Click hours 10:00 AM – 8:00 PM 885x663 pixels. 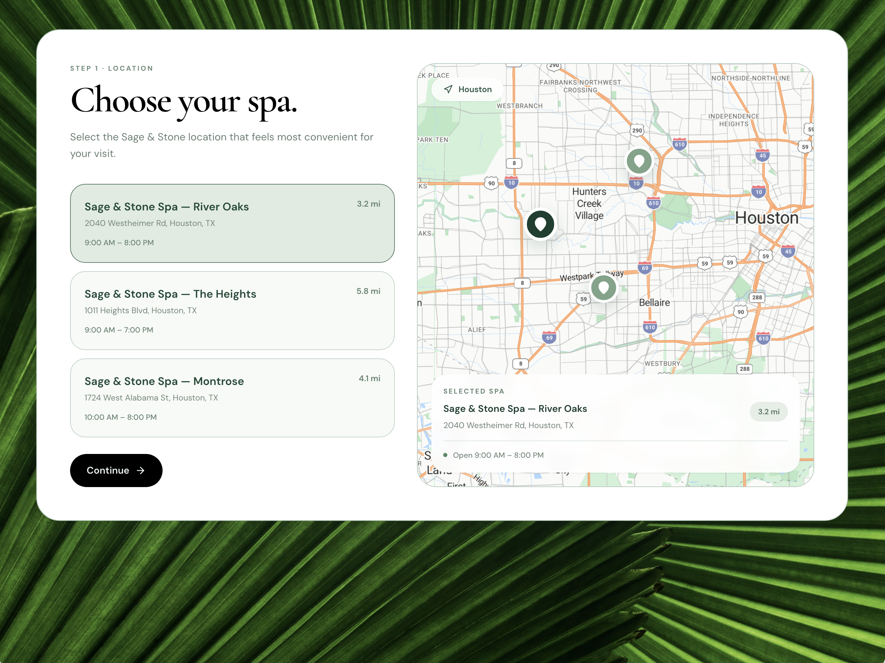coord(120,417)
